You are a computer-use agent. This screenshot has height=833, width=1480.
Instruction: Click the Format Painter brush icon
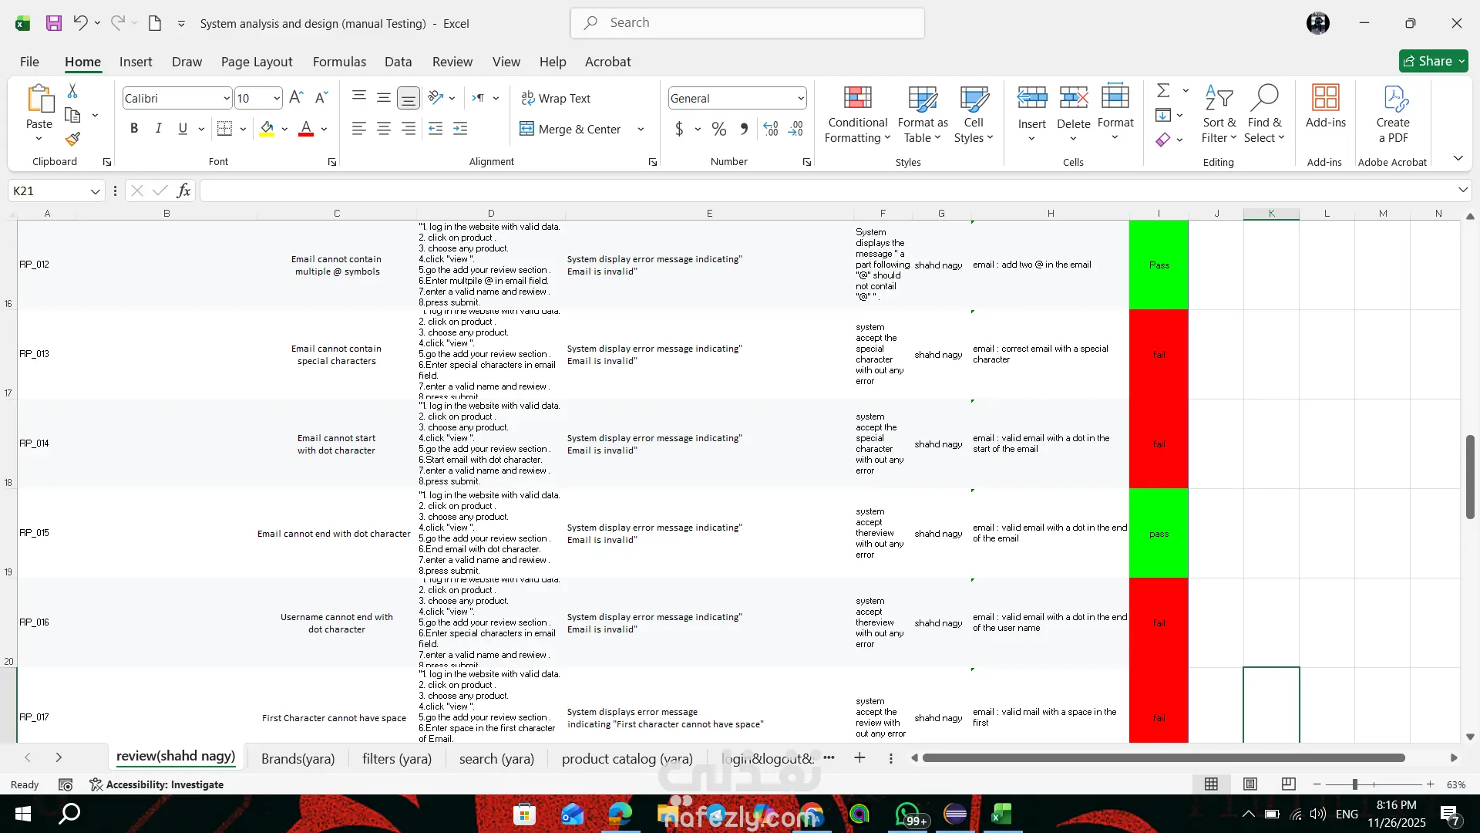(72, 140)
